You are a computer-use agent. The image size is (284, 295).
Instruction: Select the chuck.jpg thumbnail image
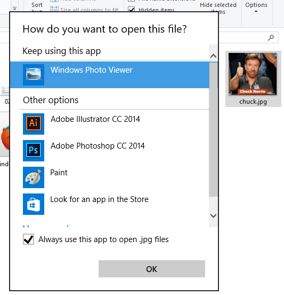pyautogui.click(x=253, y=74)
